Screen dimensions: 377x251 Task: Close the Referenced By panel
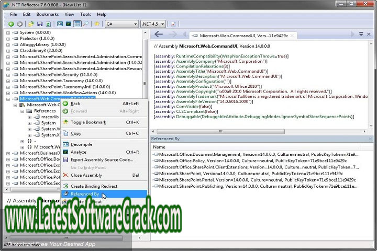click(x=370, y=139)
